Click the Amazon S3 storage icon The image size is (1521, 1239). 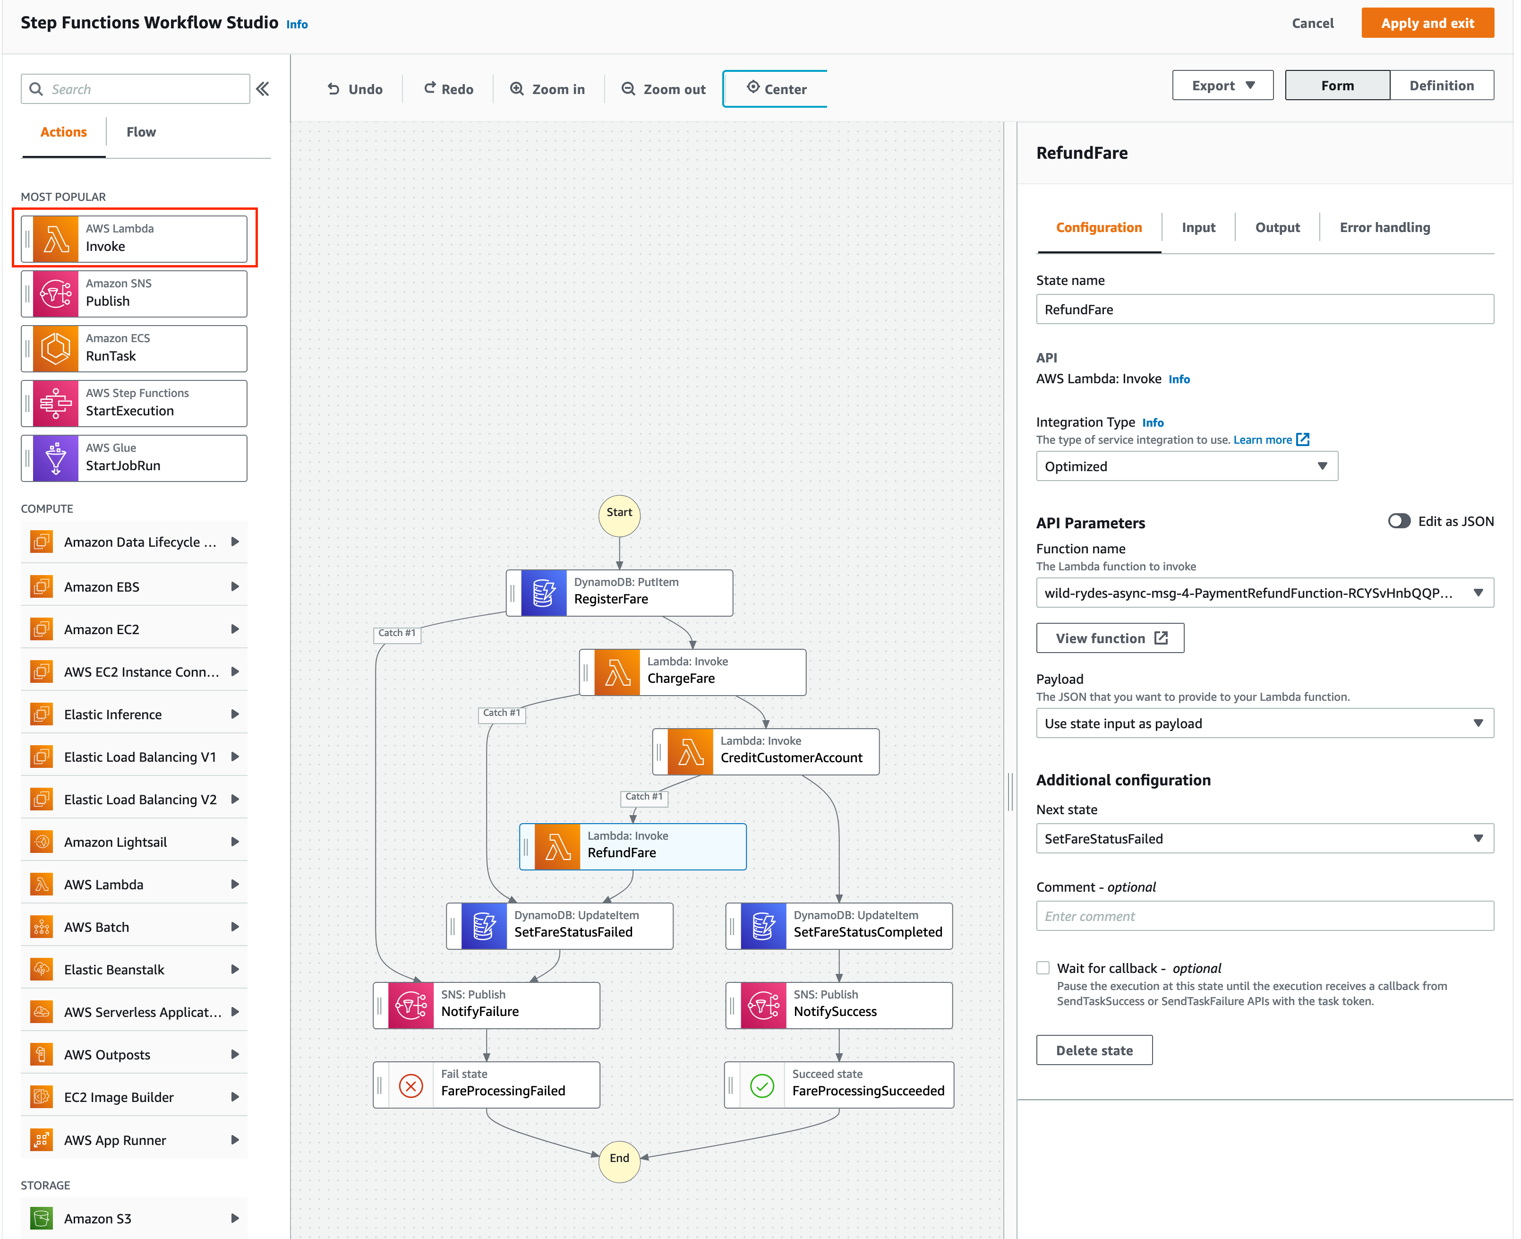(42, 1218)
